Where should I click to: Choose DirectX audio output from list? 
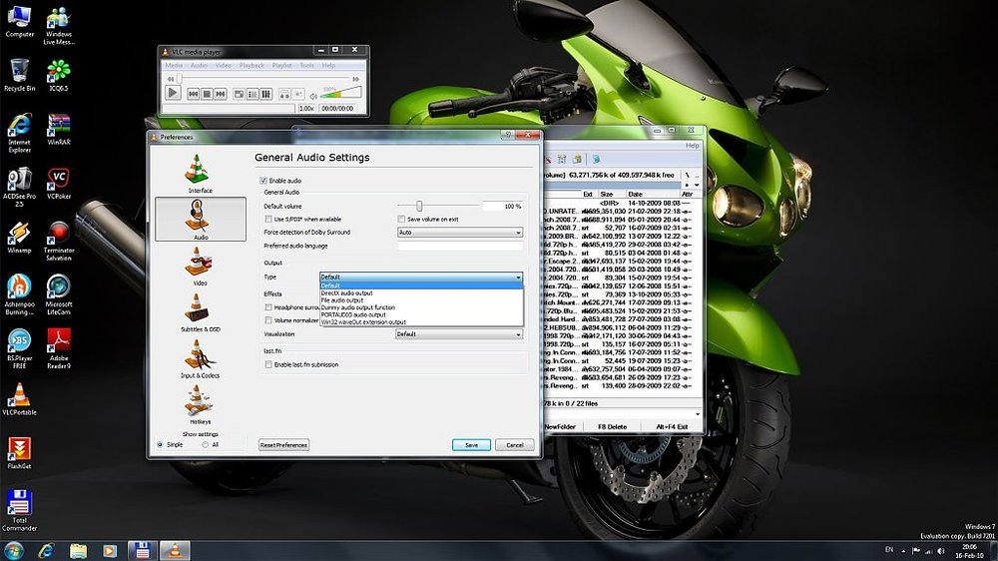coord(347,292)
